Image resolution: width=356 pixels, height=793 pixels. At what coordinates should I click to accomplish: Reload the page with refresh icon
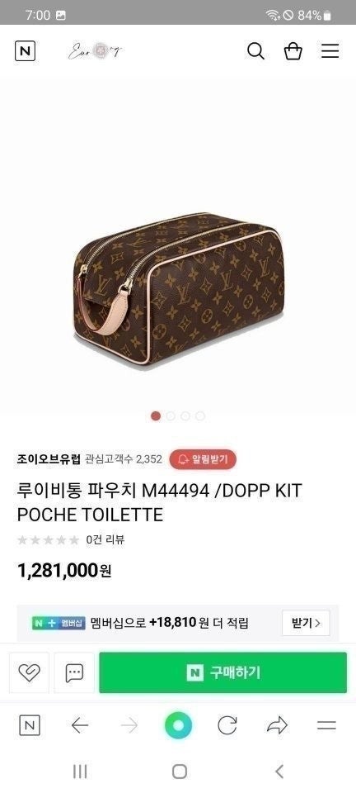(x=227, y=726)
